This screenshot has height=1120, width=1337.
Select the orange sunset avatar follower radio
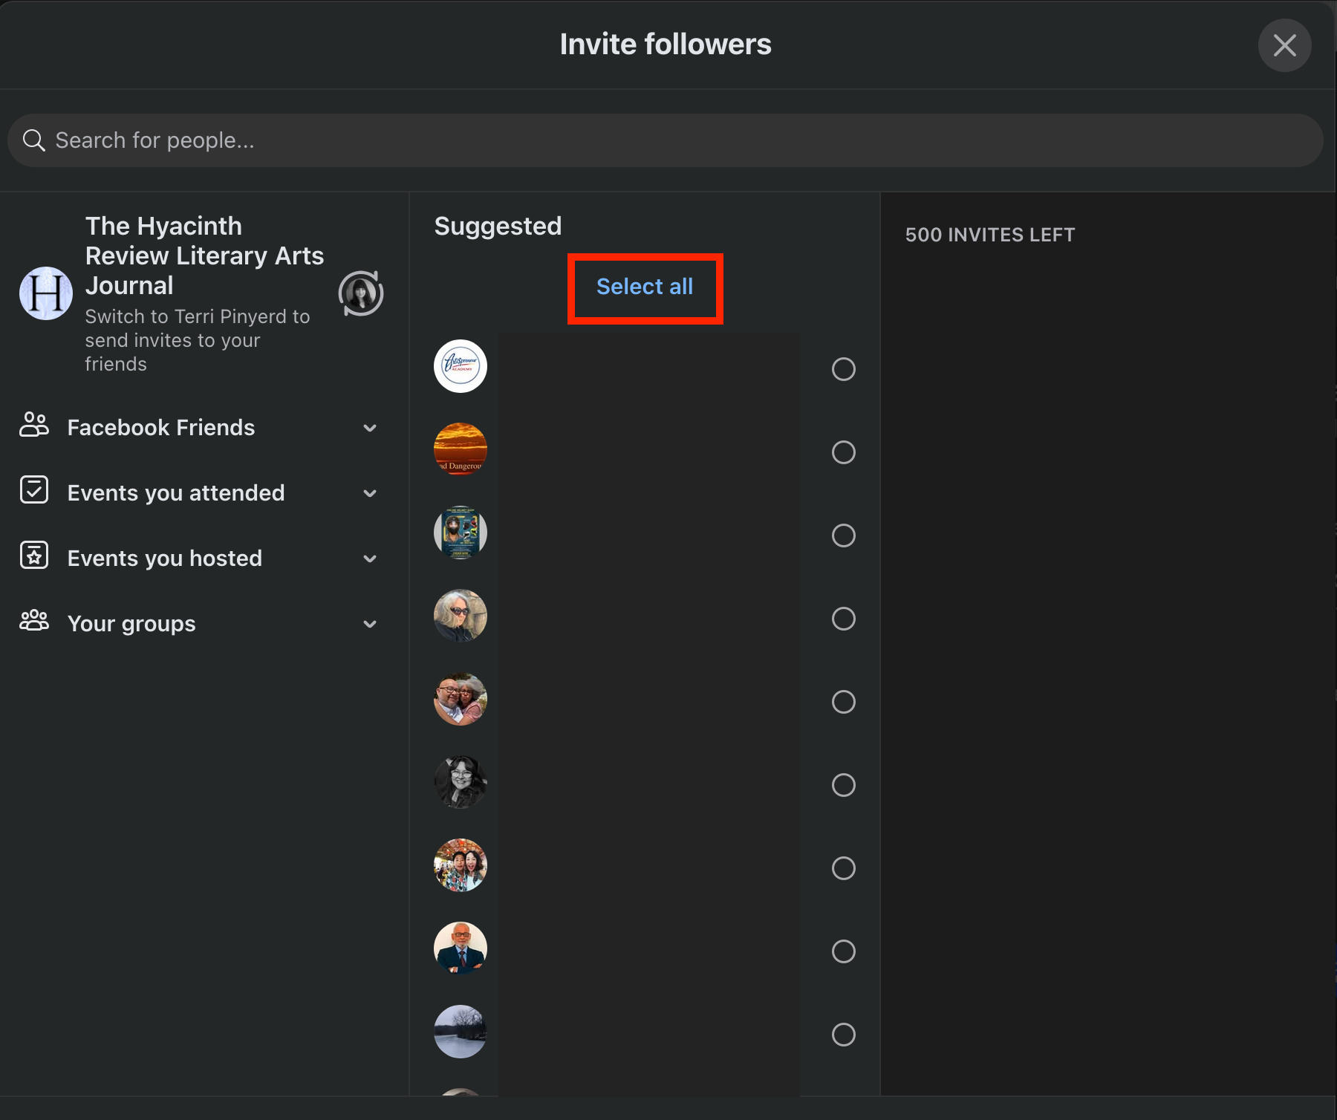[x=843, y=452]
